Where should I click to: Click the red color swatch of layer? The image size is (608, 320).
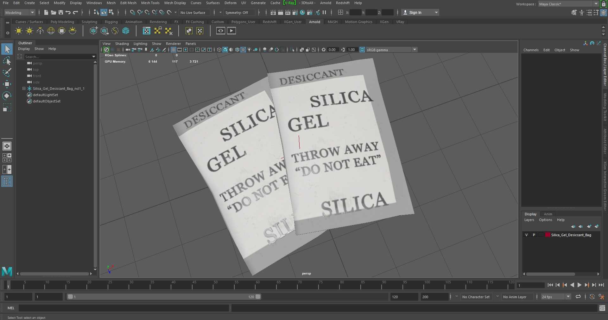click(x=548, y=235)
